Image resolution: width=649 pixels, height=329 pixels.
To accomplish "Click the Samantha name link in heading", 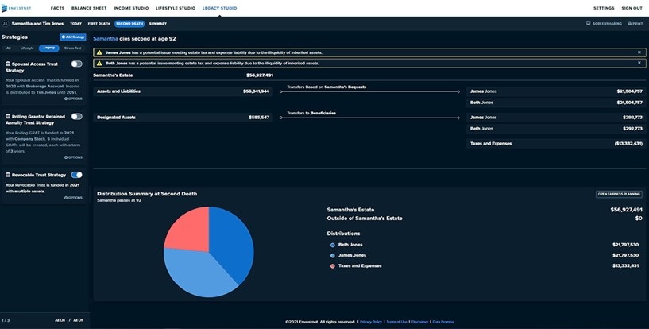I will pos(106,39).
